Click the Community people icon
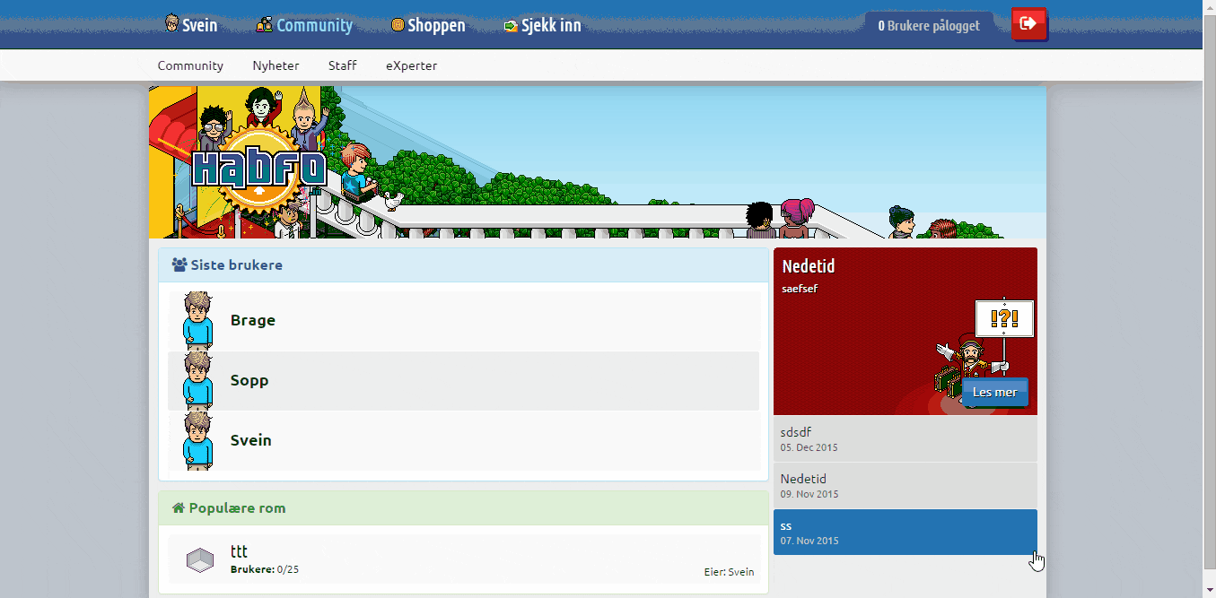The height and width of the screenshot is (598, 1216). [264, 24]
